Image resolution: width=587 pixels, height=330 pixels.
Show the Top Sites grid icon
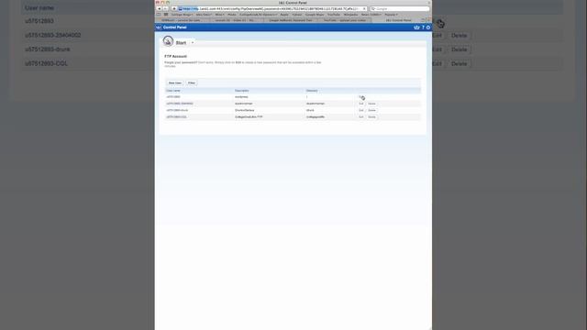[166, 15]
